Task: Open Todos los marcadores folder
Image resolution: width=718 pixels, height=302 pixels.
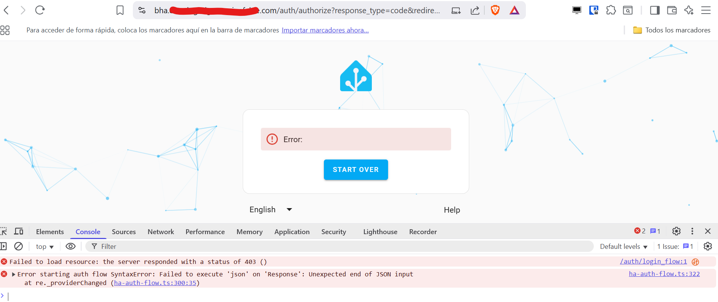Action: (672, 30)
